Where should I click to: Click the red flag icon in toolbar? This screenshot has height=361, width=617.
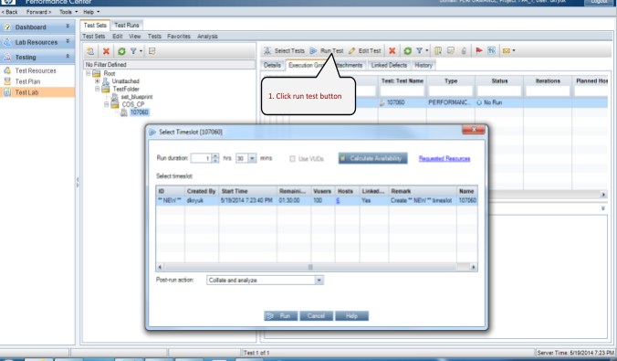(x=479, y=50)
